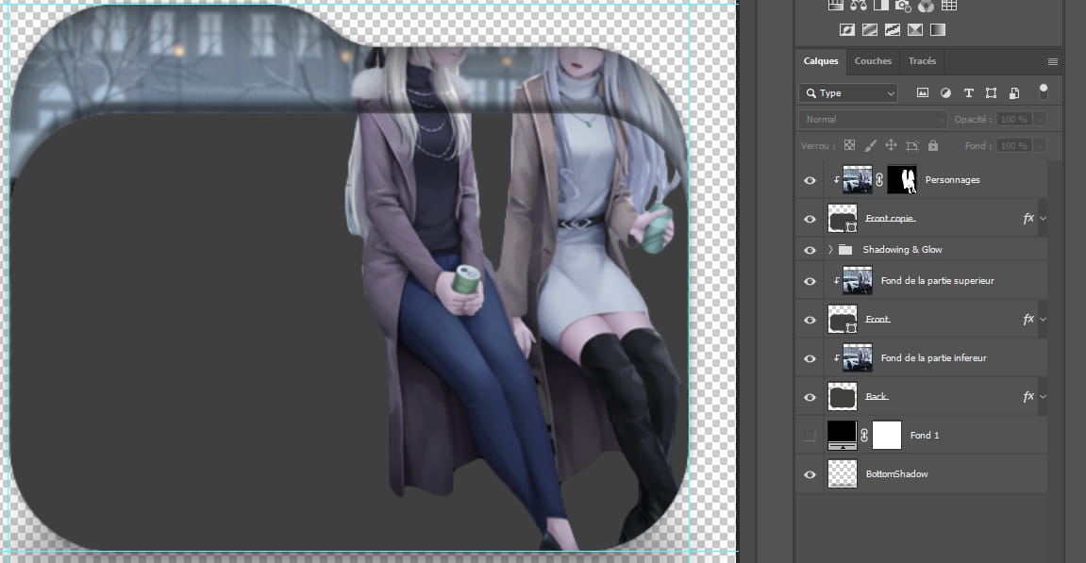Select the white mask thumbnail of Fond 1
Viewport: 1086px width, 563px height.
[887, 435]
